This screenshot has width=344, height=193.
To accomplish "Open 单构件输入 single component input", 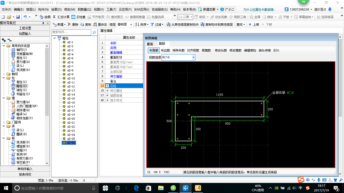I will pos(25,169).
